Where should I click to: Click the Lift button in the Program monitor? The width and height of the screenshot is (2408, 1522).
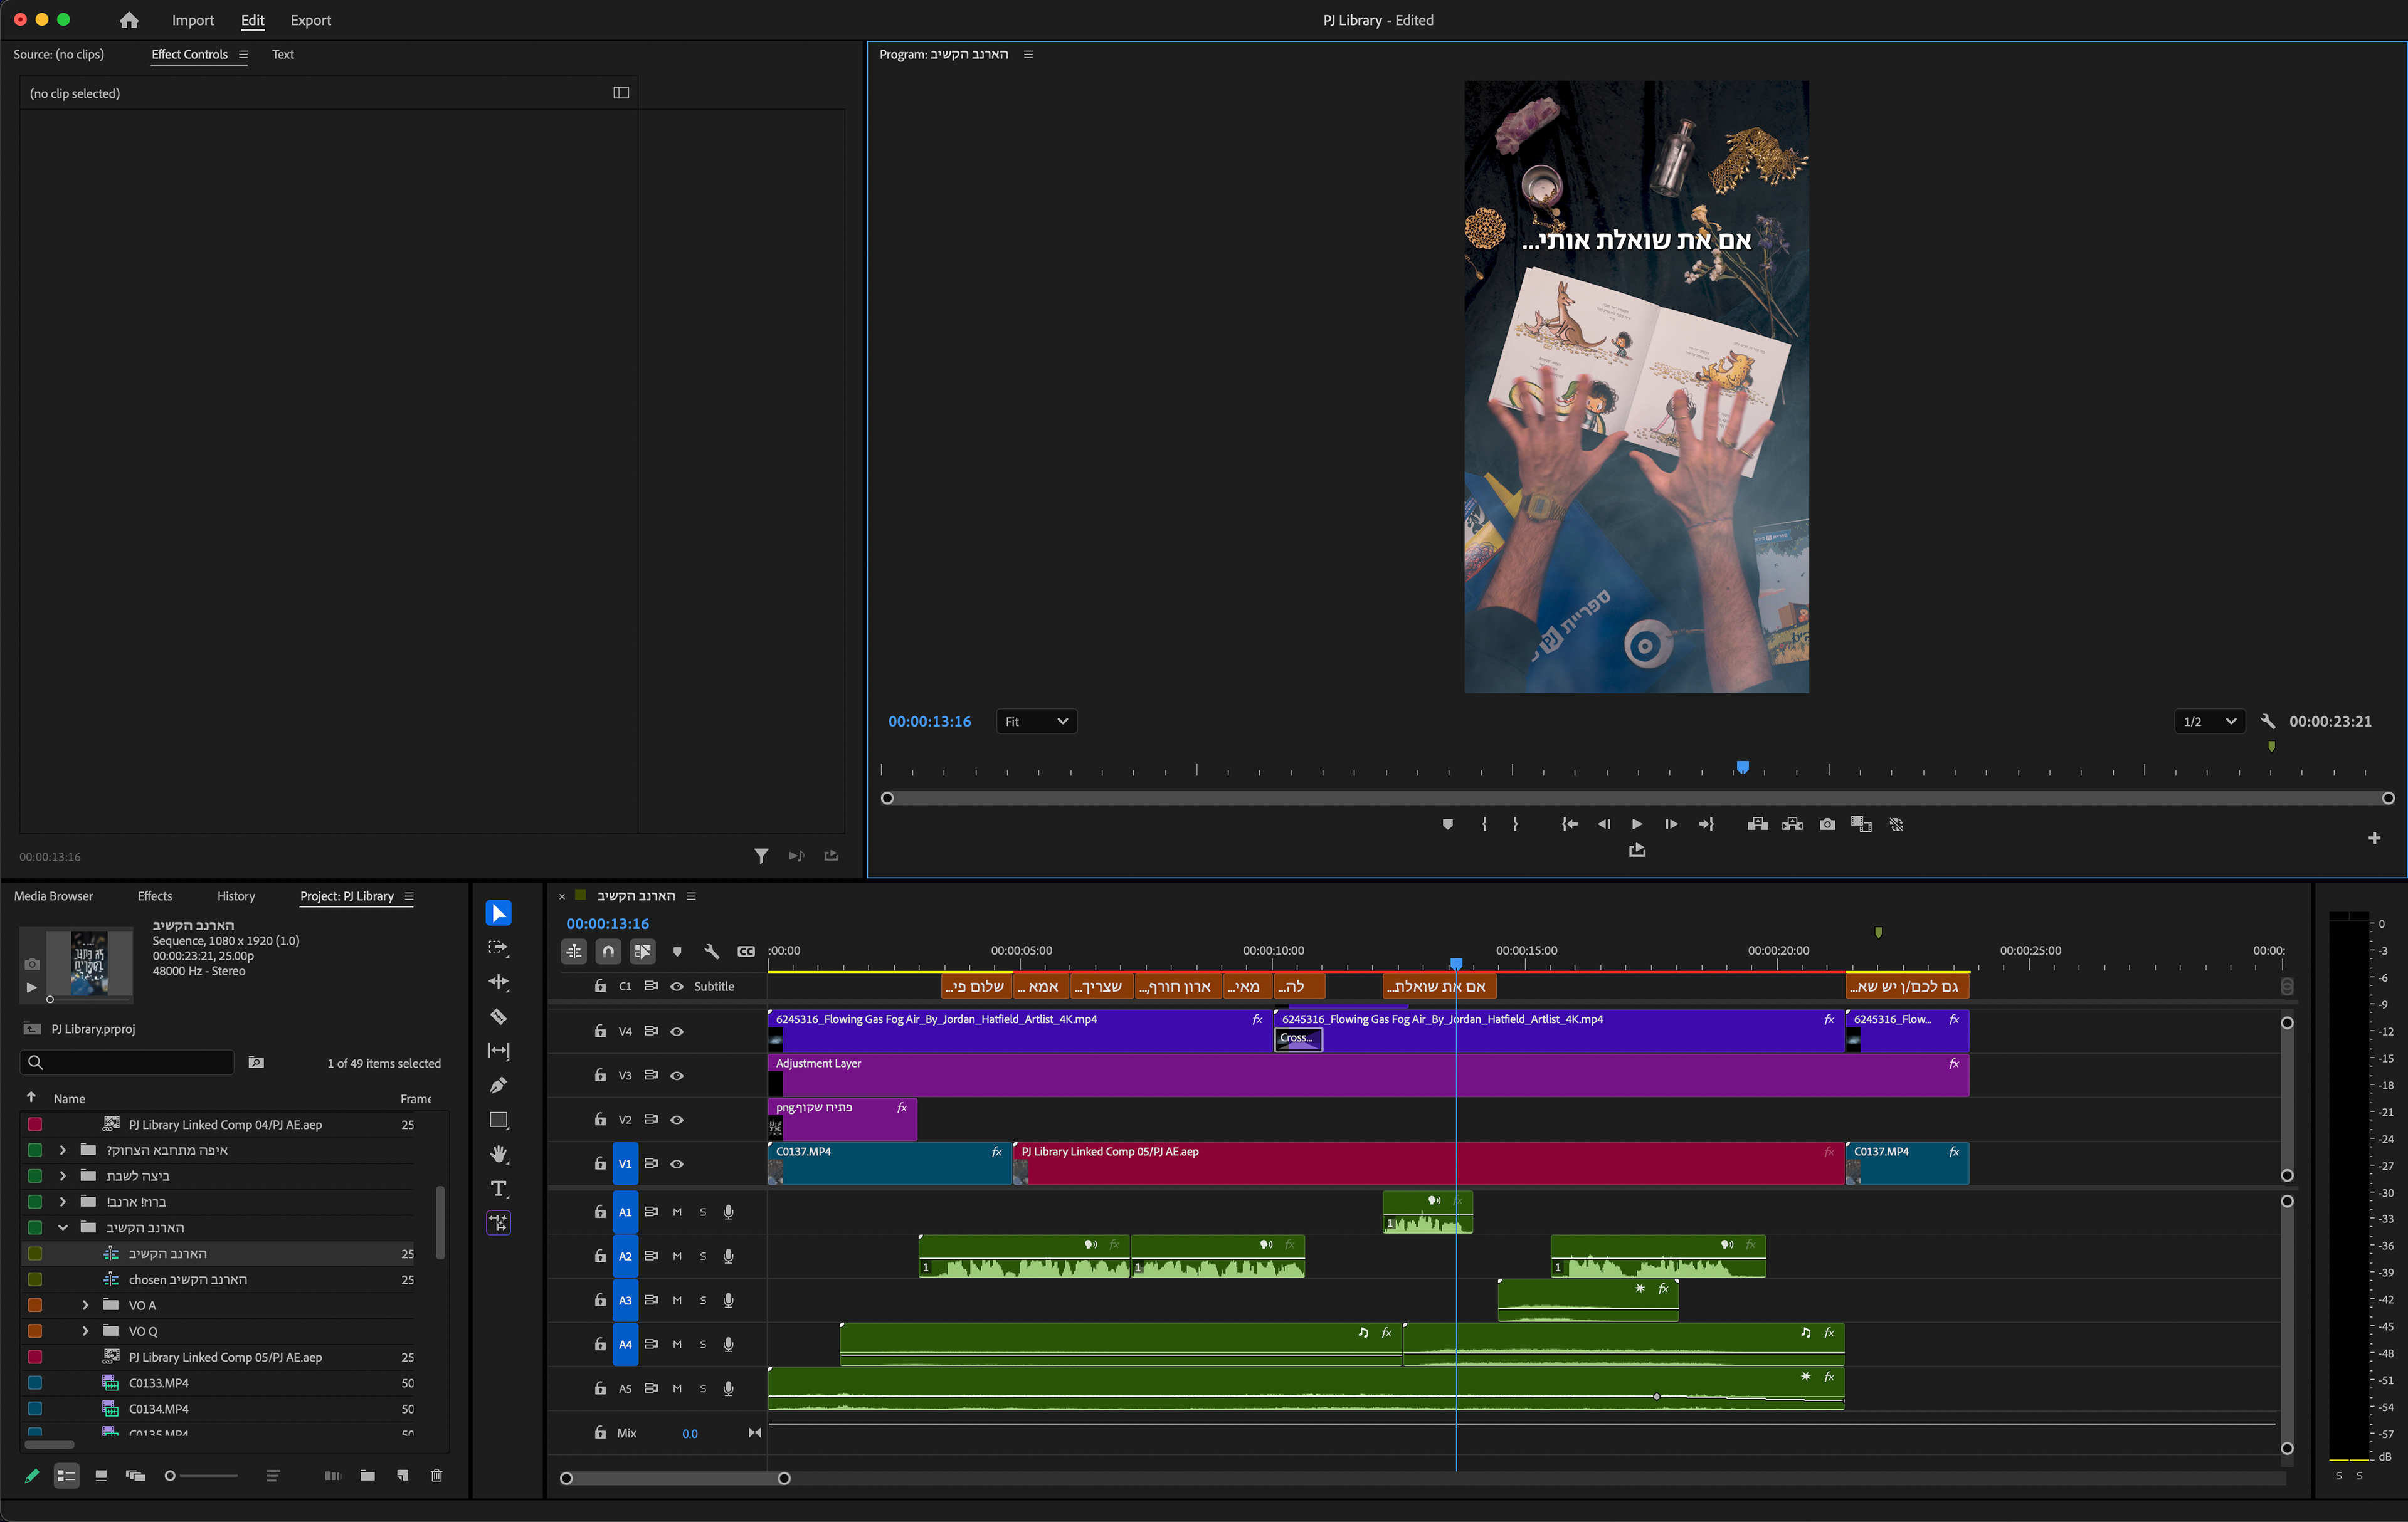(x=1757, y=824)
